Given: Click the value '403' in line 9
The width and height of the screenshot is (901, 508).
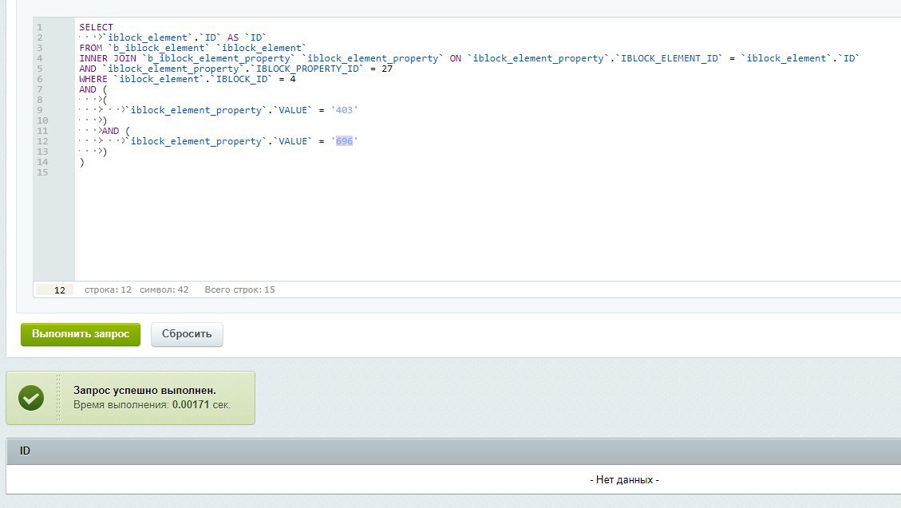Looking at the screenshot, I should 344,110.
